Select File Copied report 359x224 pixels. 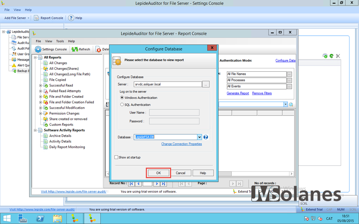[57, 80]
